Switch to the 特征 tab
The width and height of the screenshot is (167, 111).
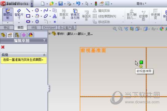[7, 28]
